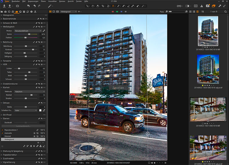Add a new layer with plus button
Image resolution: width=229 pixels, height=165 pixels.
[38, 143]
